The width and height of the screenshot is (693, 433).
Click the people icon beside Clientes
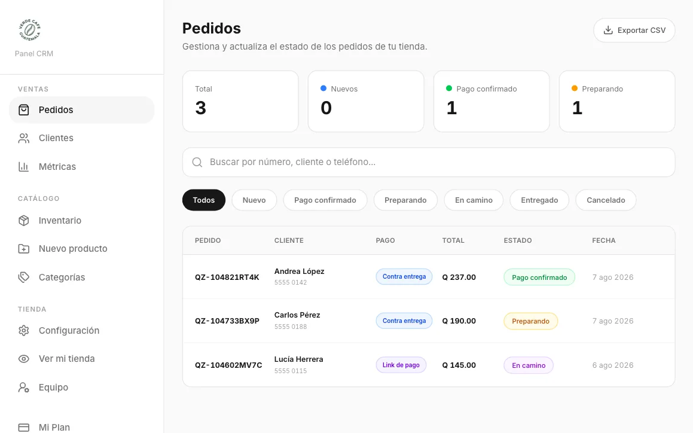click(x=24, y=138)
